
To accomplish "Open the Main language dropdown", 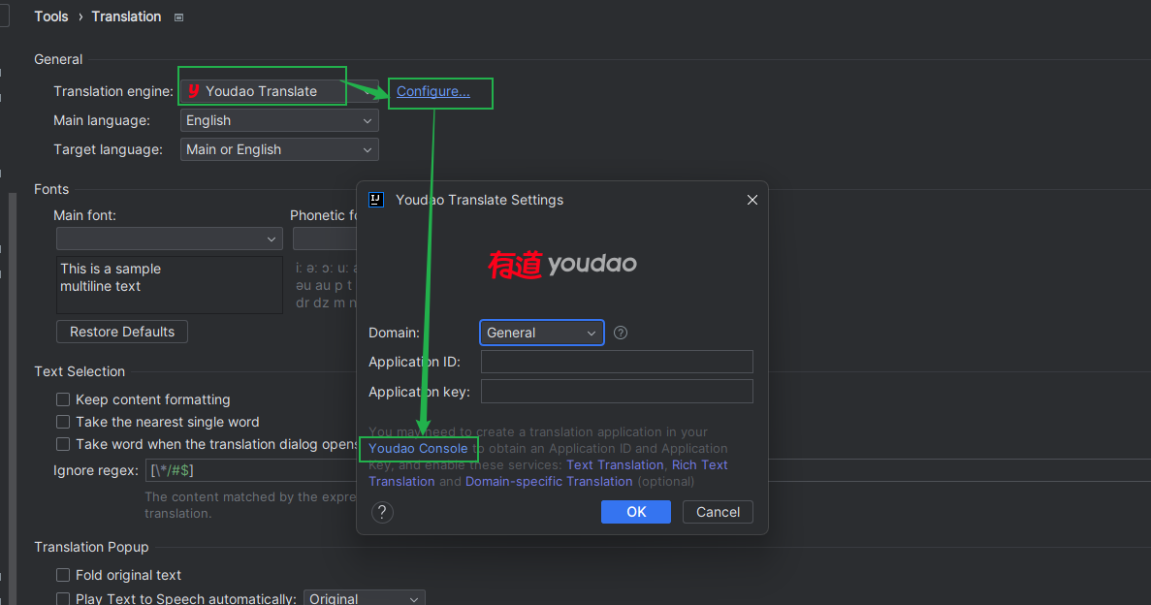I will click(279, 120).
